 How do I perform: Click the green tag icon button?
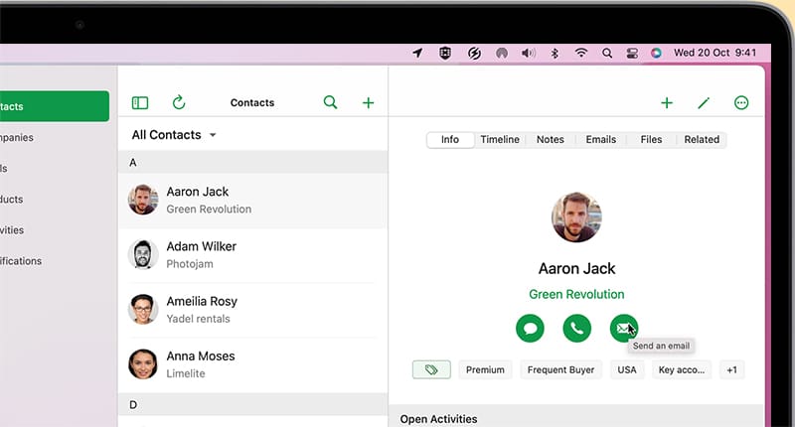click(431, 369)
